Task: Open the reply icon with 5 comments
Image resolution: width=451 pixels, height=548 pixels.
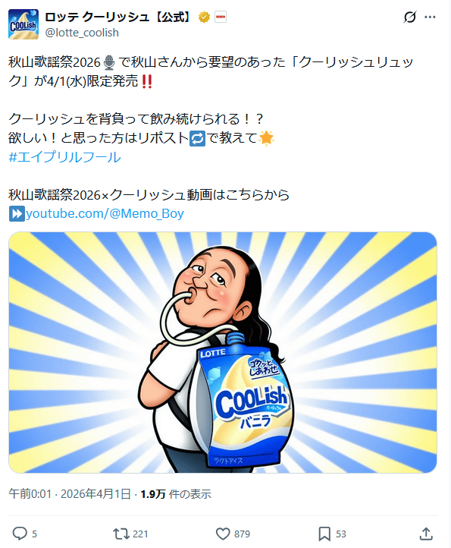Action: (x=20, y=534)
